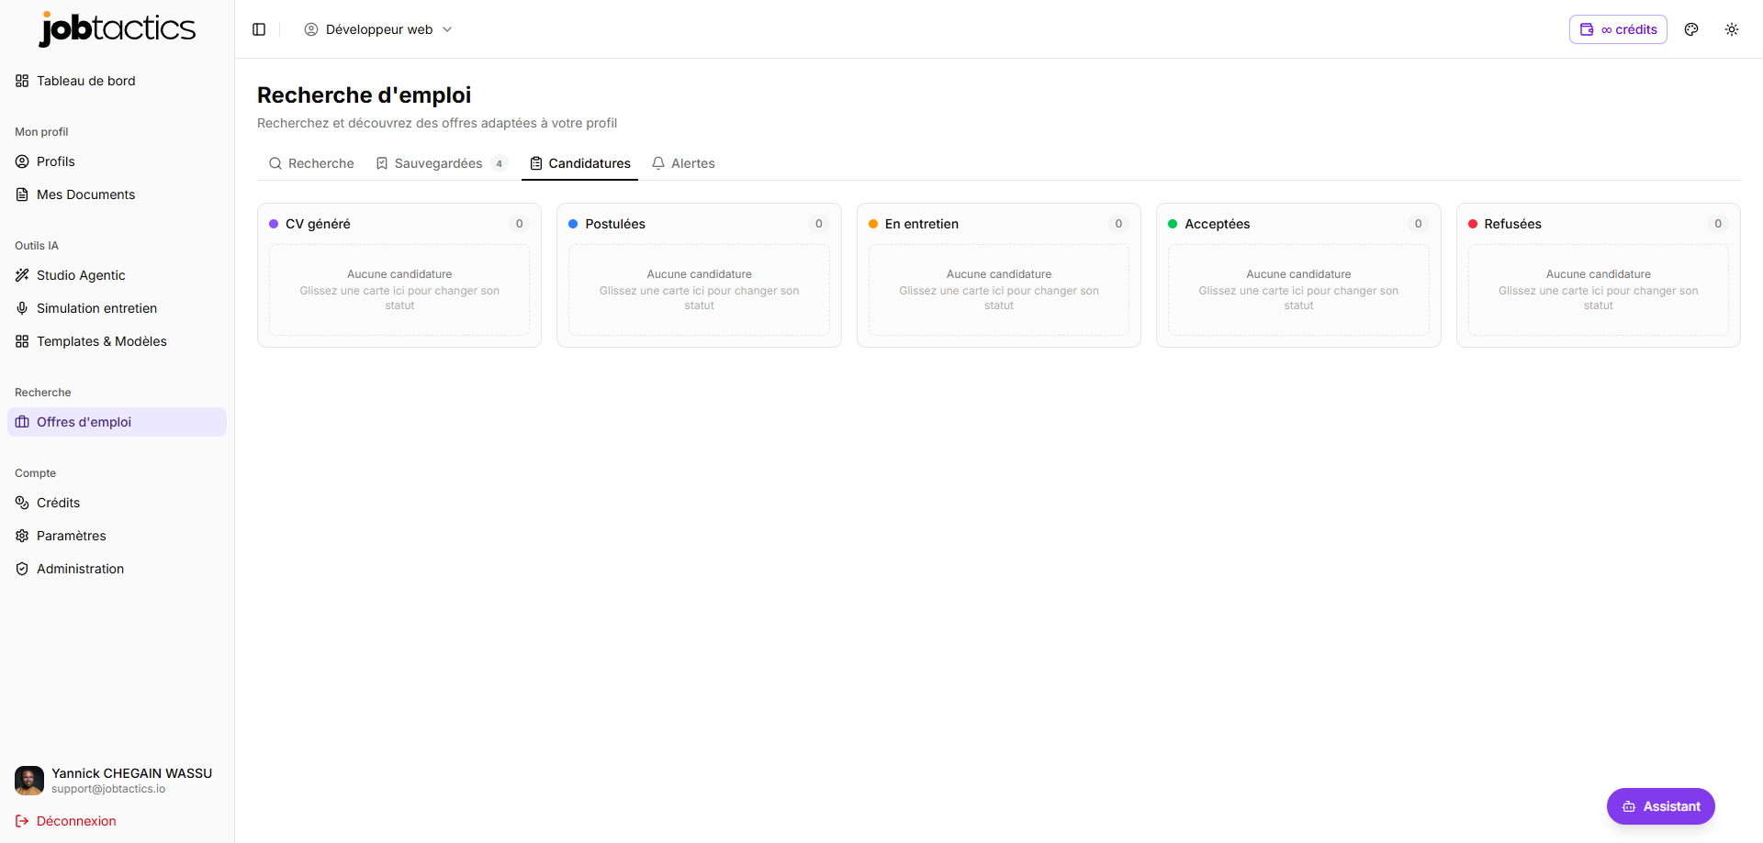
Task: Click the Candidatures clipboard icon
Action: point(536,163)
